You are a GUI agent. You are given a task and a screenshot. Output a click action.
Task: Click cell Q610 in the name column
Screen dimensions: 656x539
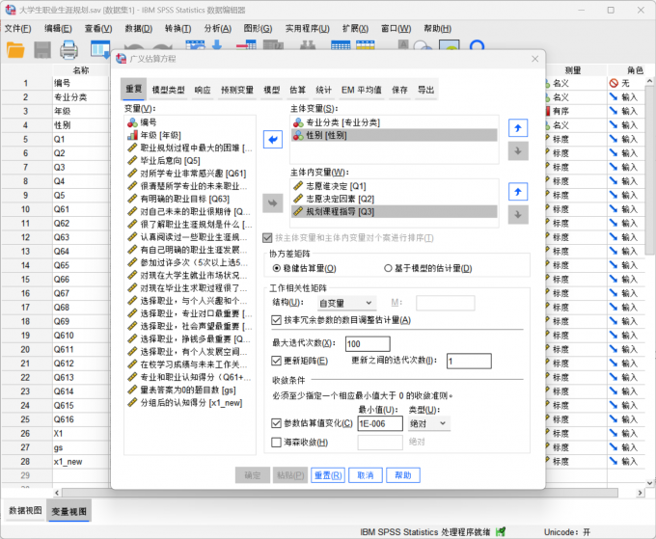pos(80,336)
